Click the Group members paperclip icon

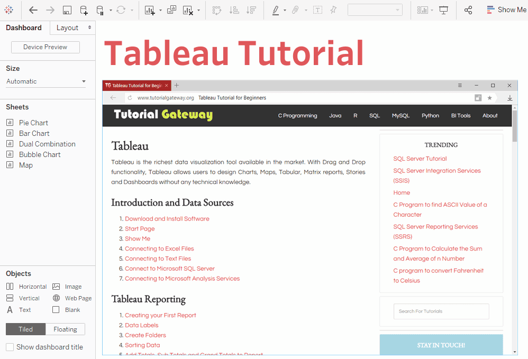tap(295, 10)
